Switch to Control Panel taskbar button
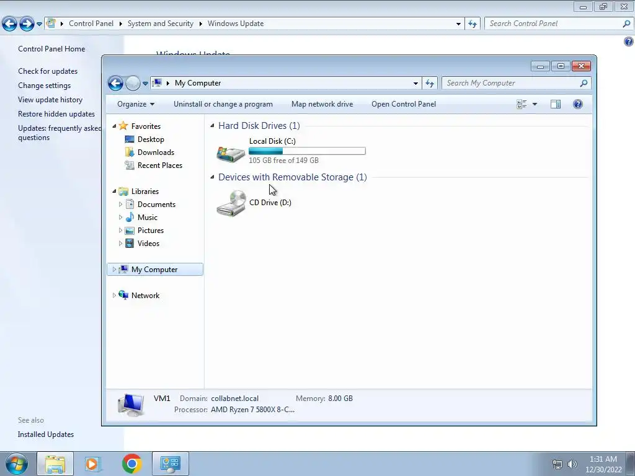Viewport: 635px width, 476px height. point(171,464)
